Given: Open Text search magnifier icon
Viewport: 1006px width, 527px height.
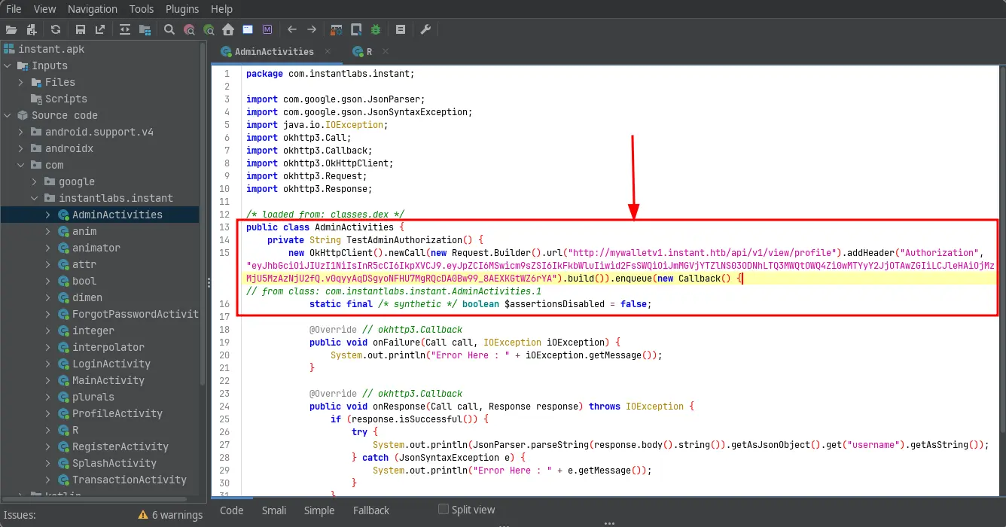Looking at the screenshot, I should [x=169, y=29].
